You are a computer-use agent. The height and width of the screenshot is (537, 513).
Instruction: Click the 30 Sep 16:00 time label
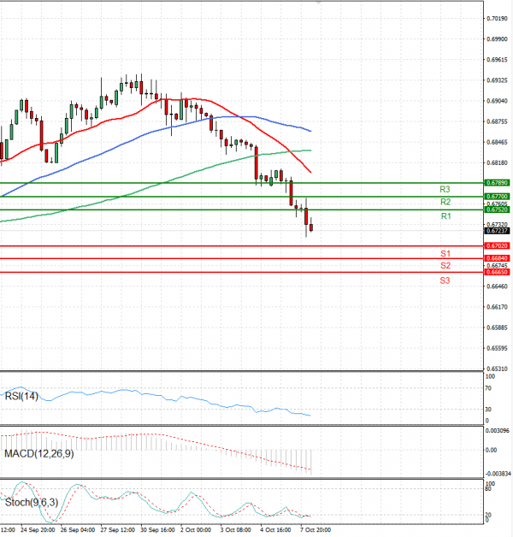point(158,530)
